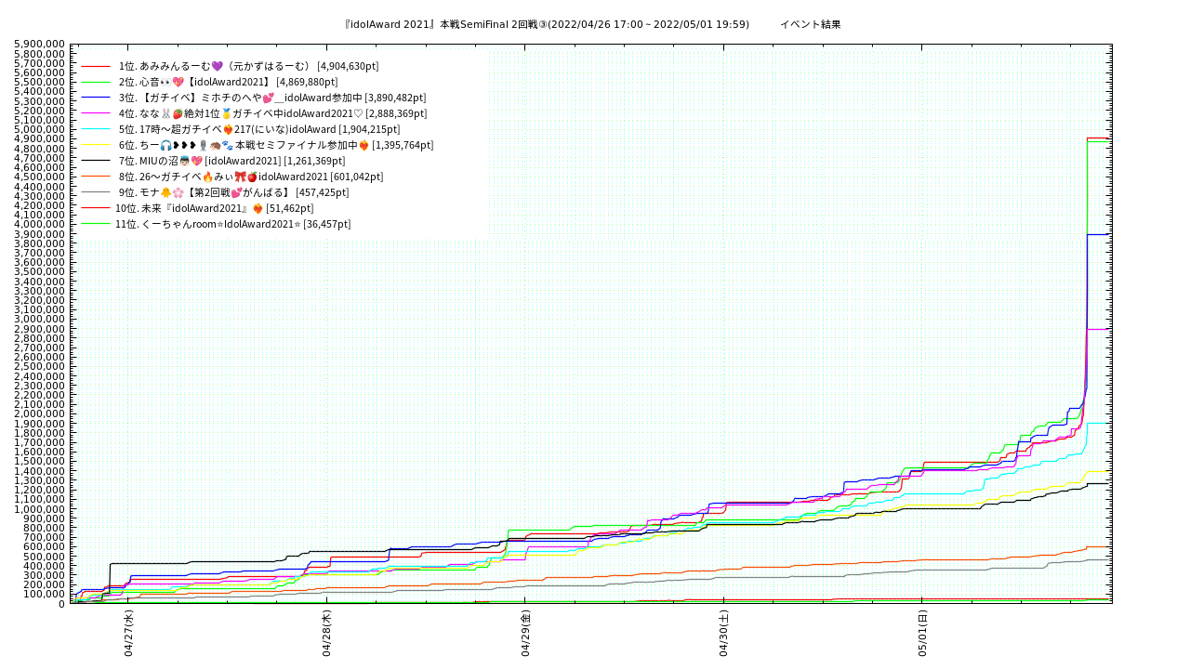The height and width of the screenshot is (669, 1190).
Task: Click the イベント結果 label
Action: [810, 24]
